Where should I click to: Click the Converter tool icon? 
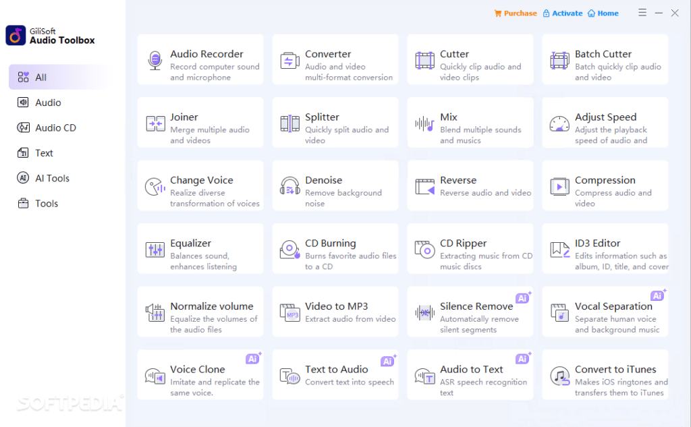click(289, 60)
